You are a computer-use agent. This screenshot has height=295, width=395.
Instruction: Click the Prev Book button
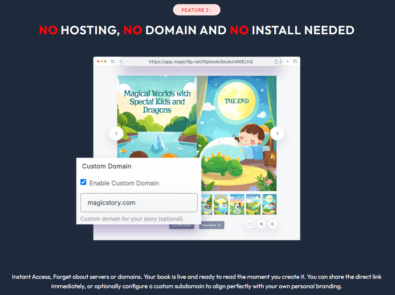182,225
